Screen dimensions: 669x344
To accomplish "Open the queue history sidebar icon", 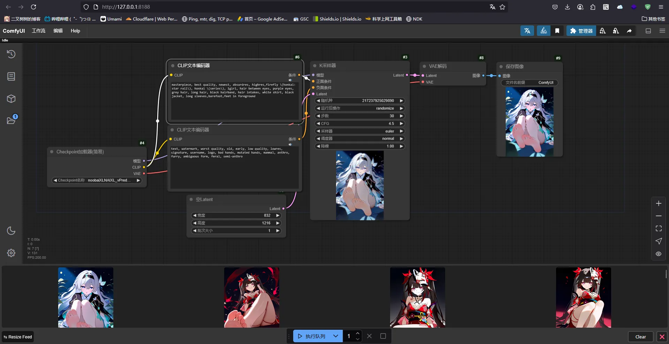I will point(11,54).
